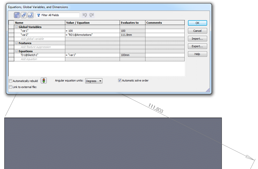Click the Filter All Fields input
The width and height of the screenshot is (258, 169).
[59, 15]
